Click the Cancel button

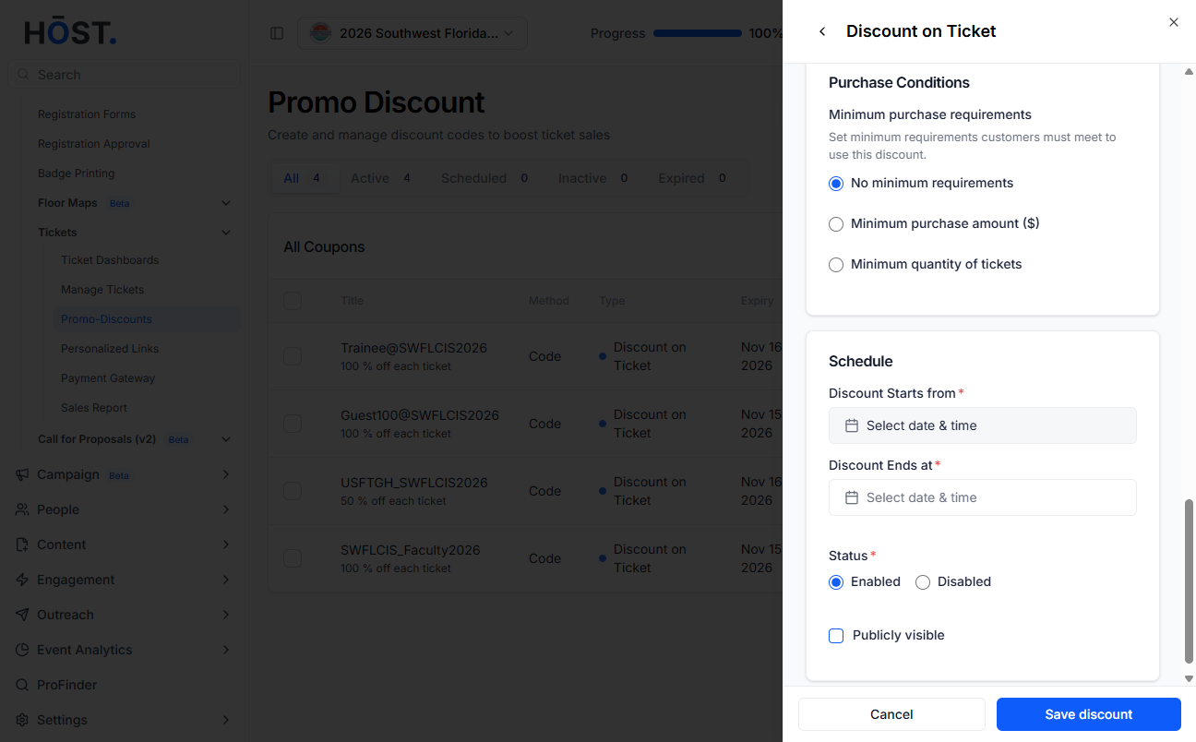tap(891, 714)
